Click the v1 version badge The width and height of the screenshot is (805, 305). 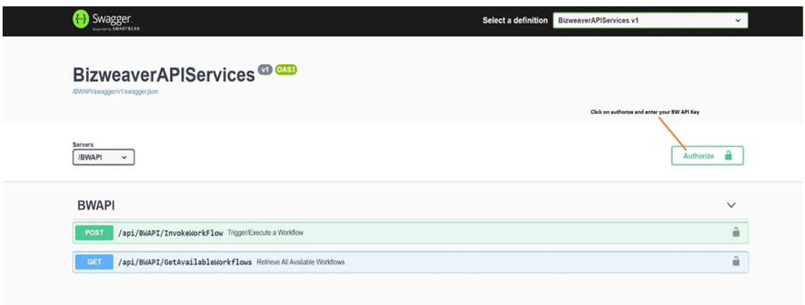(265, 70)
